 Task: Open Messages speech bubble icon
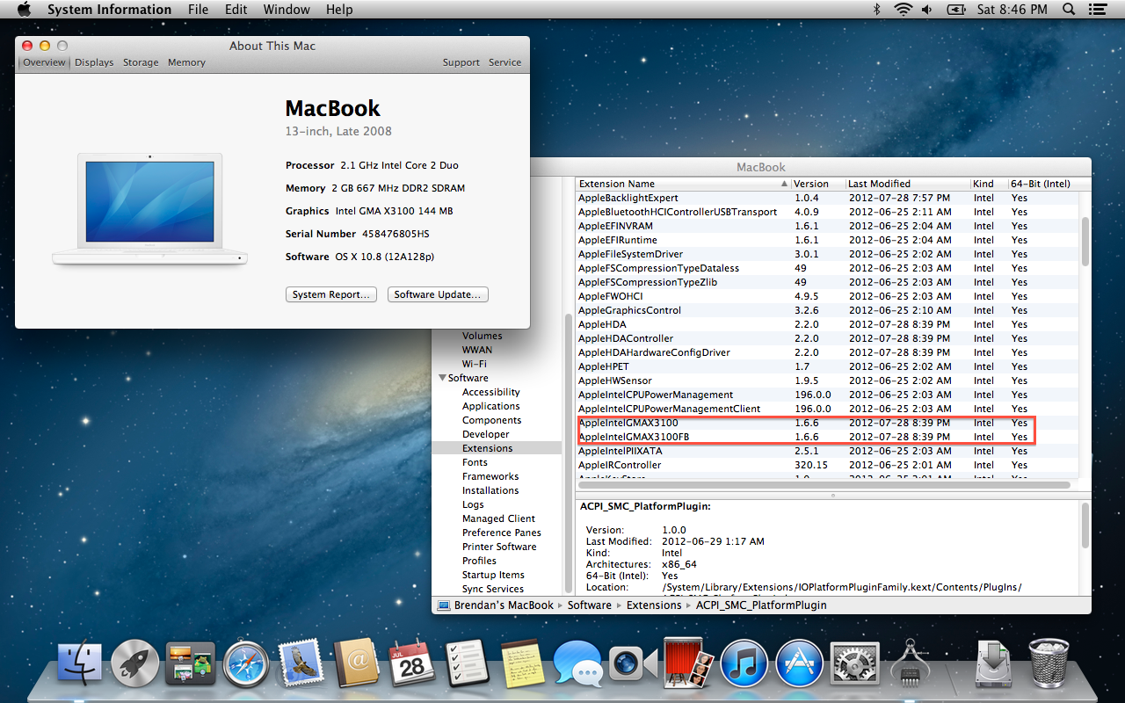coord(577,663)
